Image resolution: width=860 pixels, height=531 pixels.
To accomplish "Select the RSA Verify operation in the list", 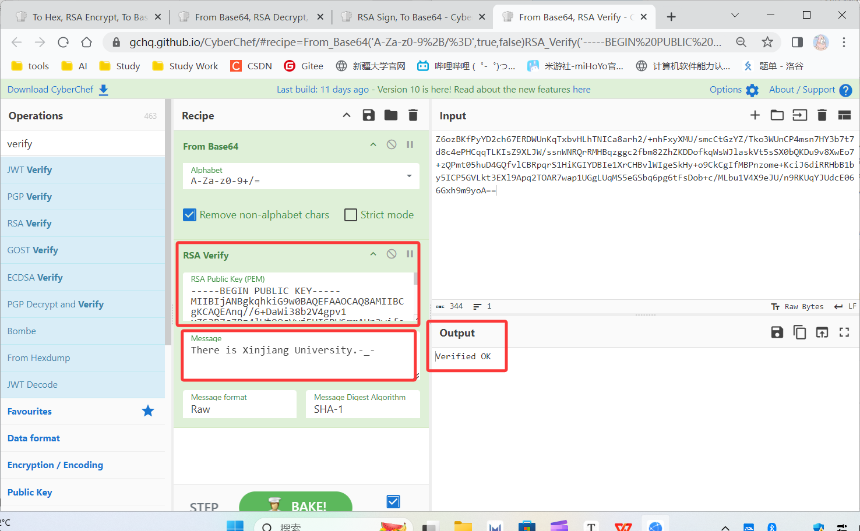I will (83, 224).
